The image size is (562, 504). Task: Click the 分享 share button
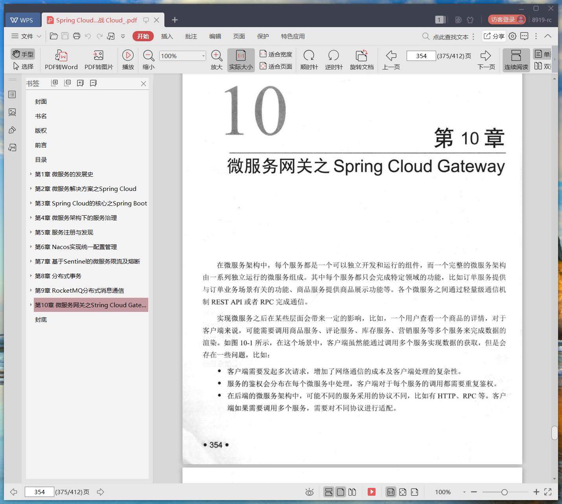point(494,36)
